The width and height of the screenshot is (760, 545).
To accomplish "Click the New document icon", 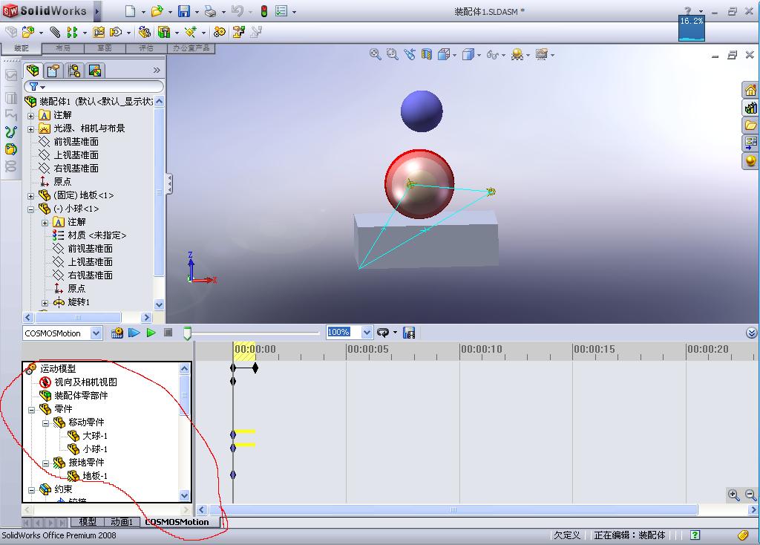I will (130, 10).
